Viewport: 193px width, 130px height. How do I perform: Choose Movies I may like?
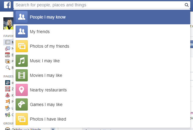click(x=102, y=75)
